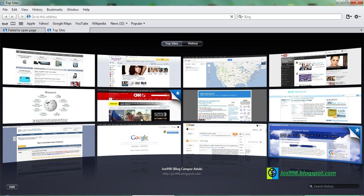Click the globe icon in the address bar
Screen dimensions: 364x196
click(x=29, y=17)
